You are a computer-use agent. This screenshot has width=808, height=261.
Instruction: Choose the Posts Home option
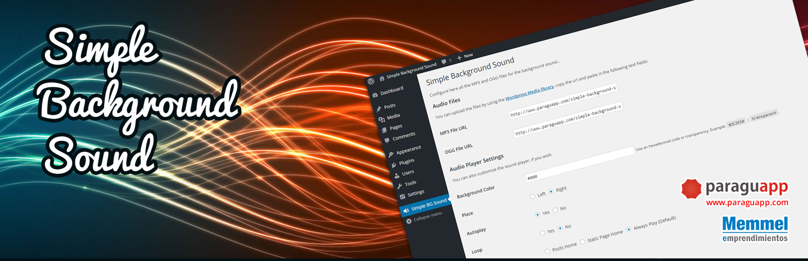(x=547, y=251)
